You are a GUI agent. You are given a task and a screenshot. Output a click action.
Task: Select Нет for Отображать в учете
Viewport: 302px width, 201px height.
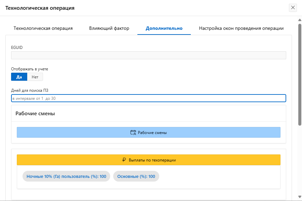(x=35, y=77)
